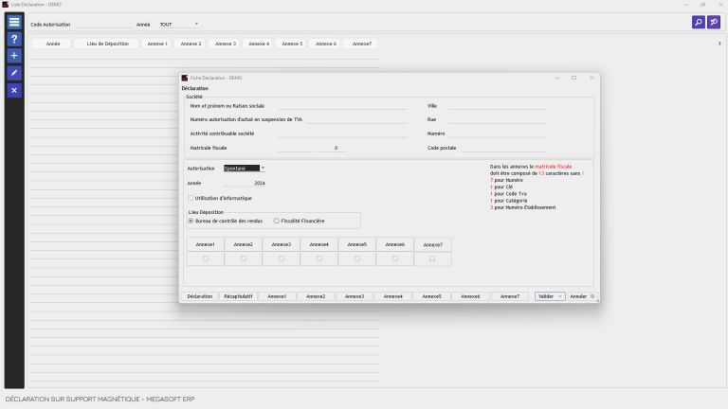Screen dimensions: 728x409
Task: Click the plus icon to add a declaration
Action: click(x=14, y=56)
